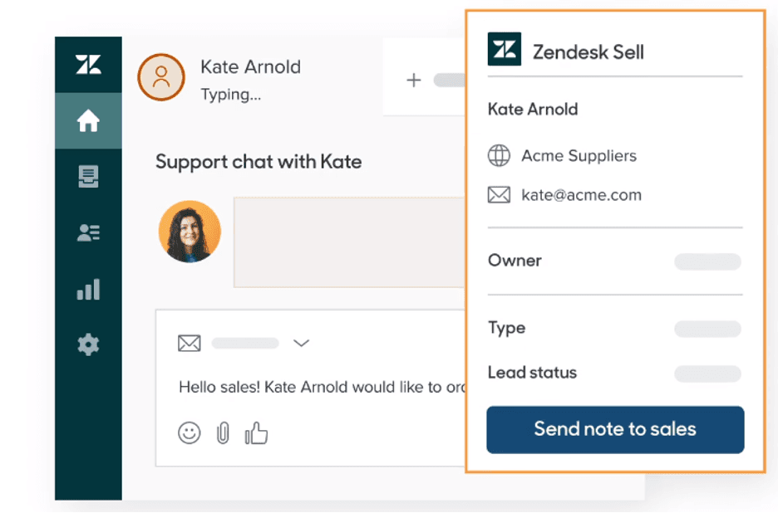Click Kate's avatar photo in chat
This screenshot has height=513, width=778.
(190, 232)
